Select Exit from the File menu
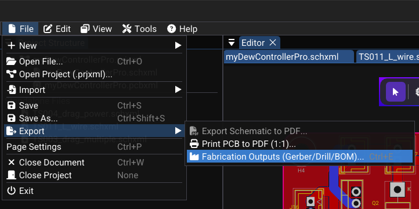The height and width of the screenshot is (209, 419). pos(94,191)
